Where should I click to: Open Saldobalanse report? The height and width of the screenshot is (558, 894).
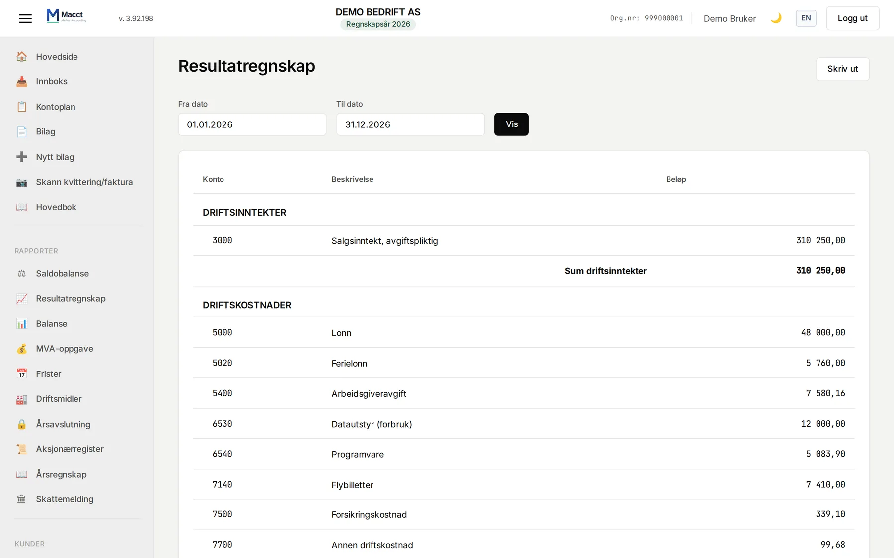pos(63,273)
